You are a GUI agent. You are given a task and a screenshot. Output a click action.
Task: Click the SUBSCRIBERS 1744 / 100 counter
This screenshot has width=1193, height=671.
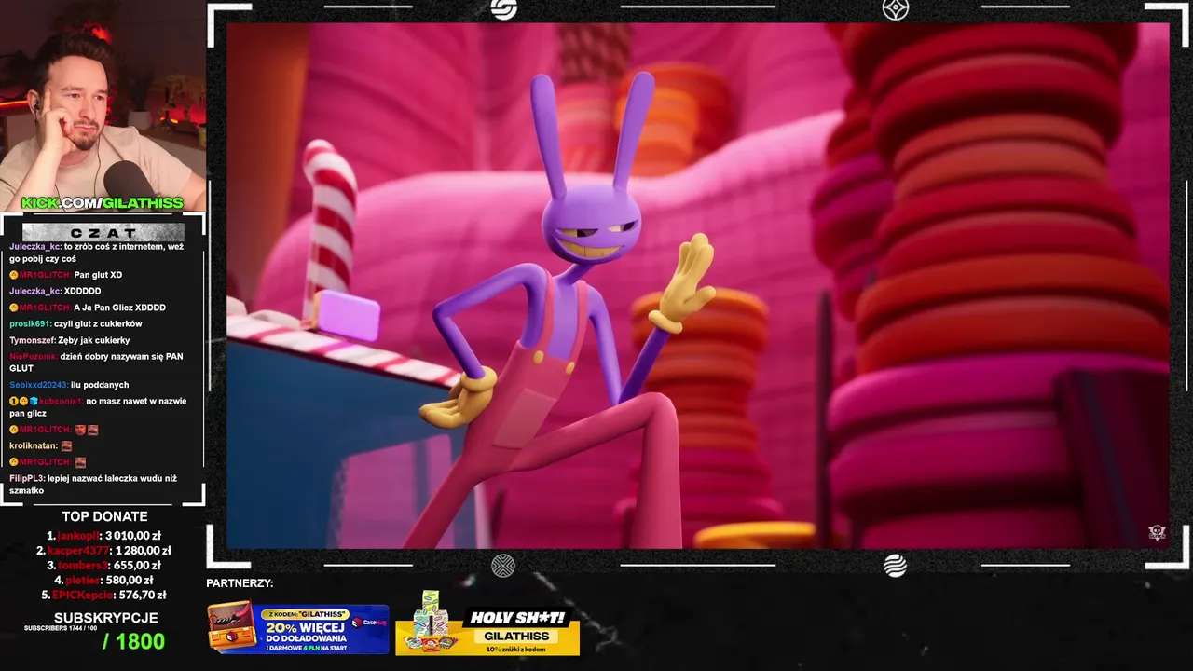click(61, 628)
